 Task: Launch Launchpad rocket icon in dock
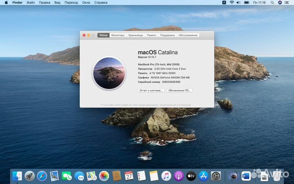pyautogui.click(x=30, y=176)
